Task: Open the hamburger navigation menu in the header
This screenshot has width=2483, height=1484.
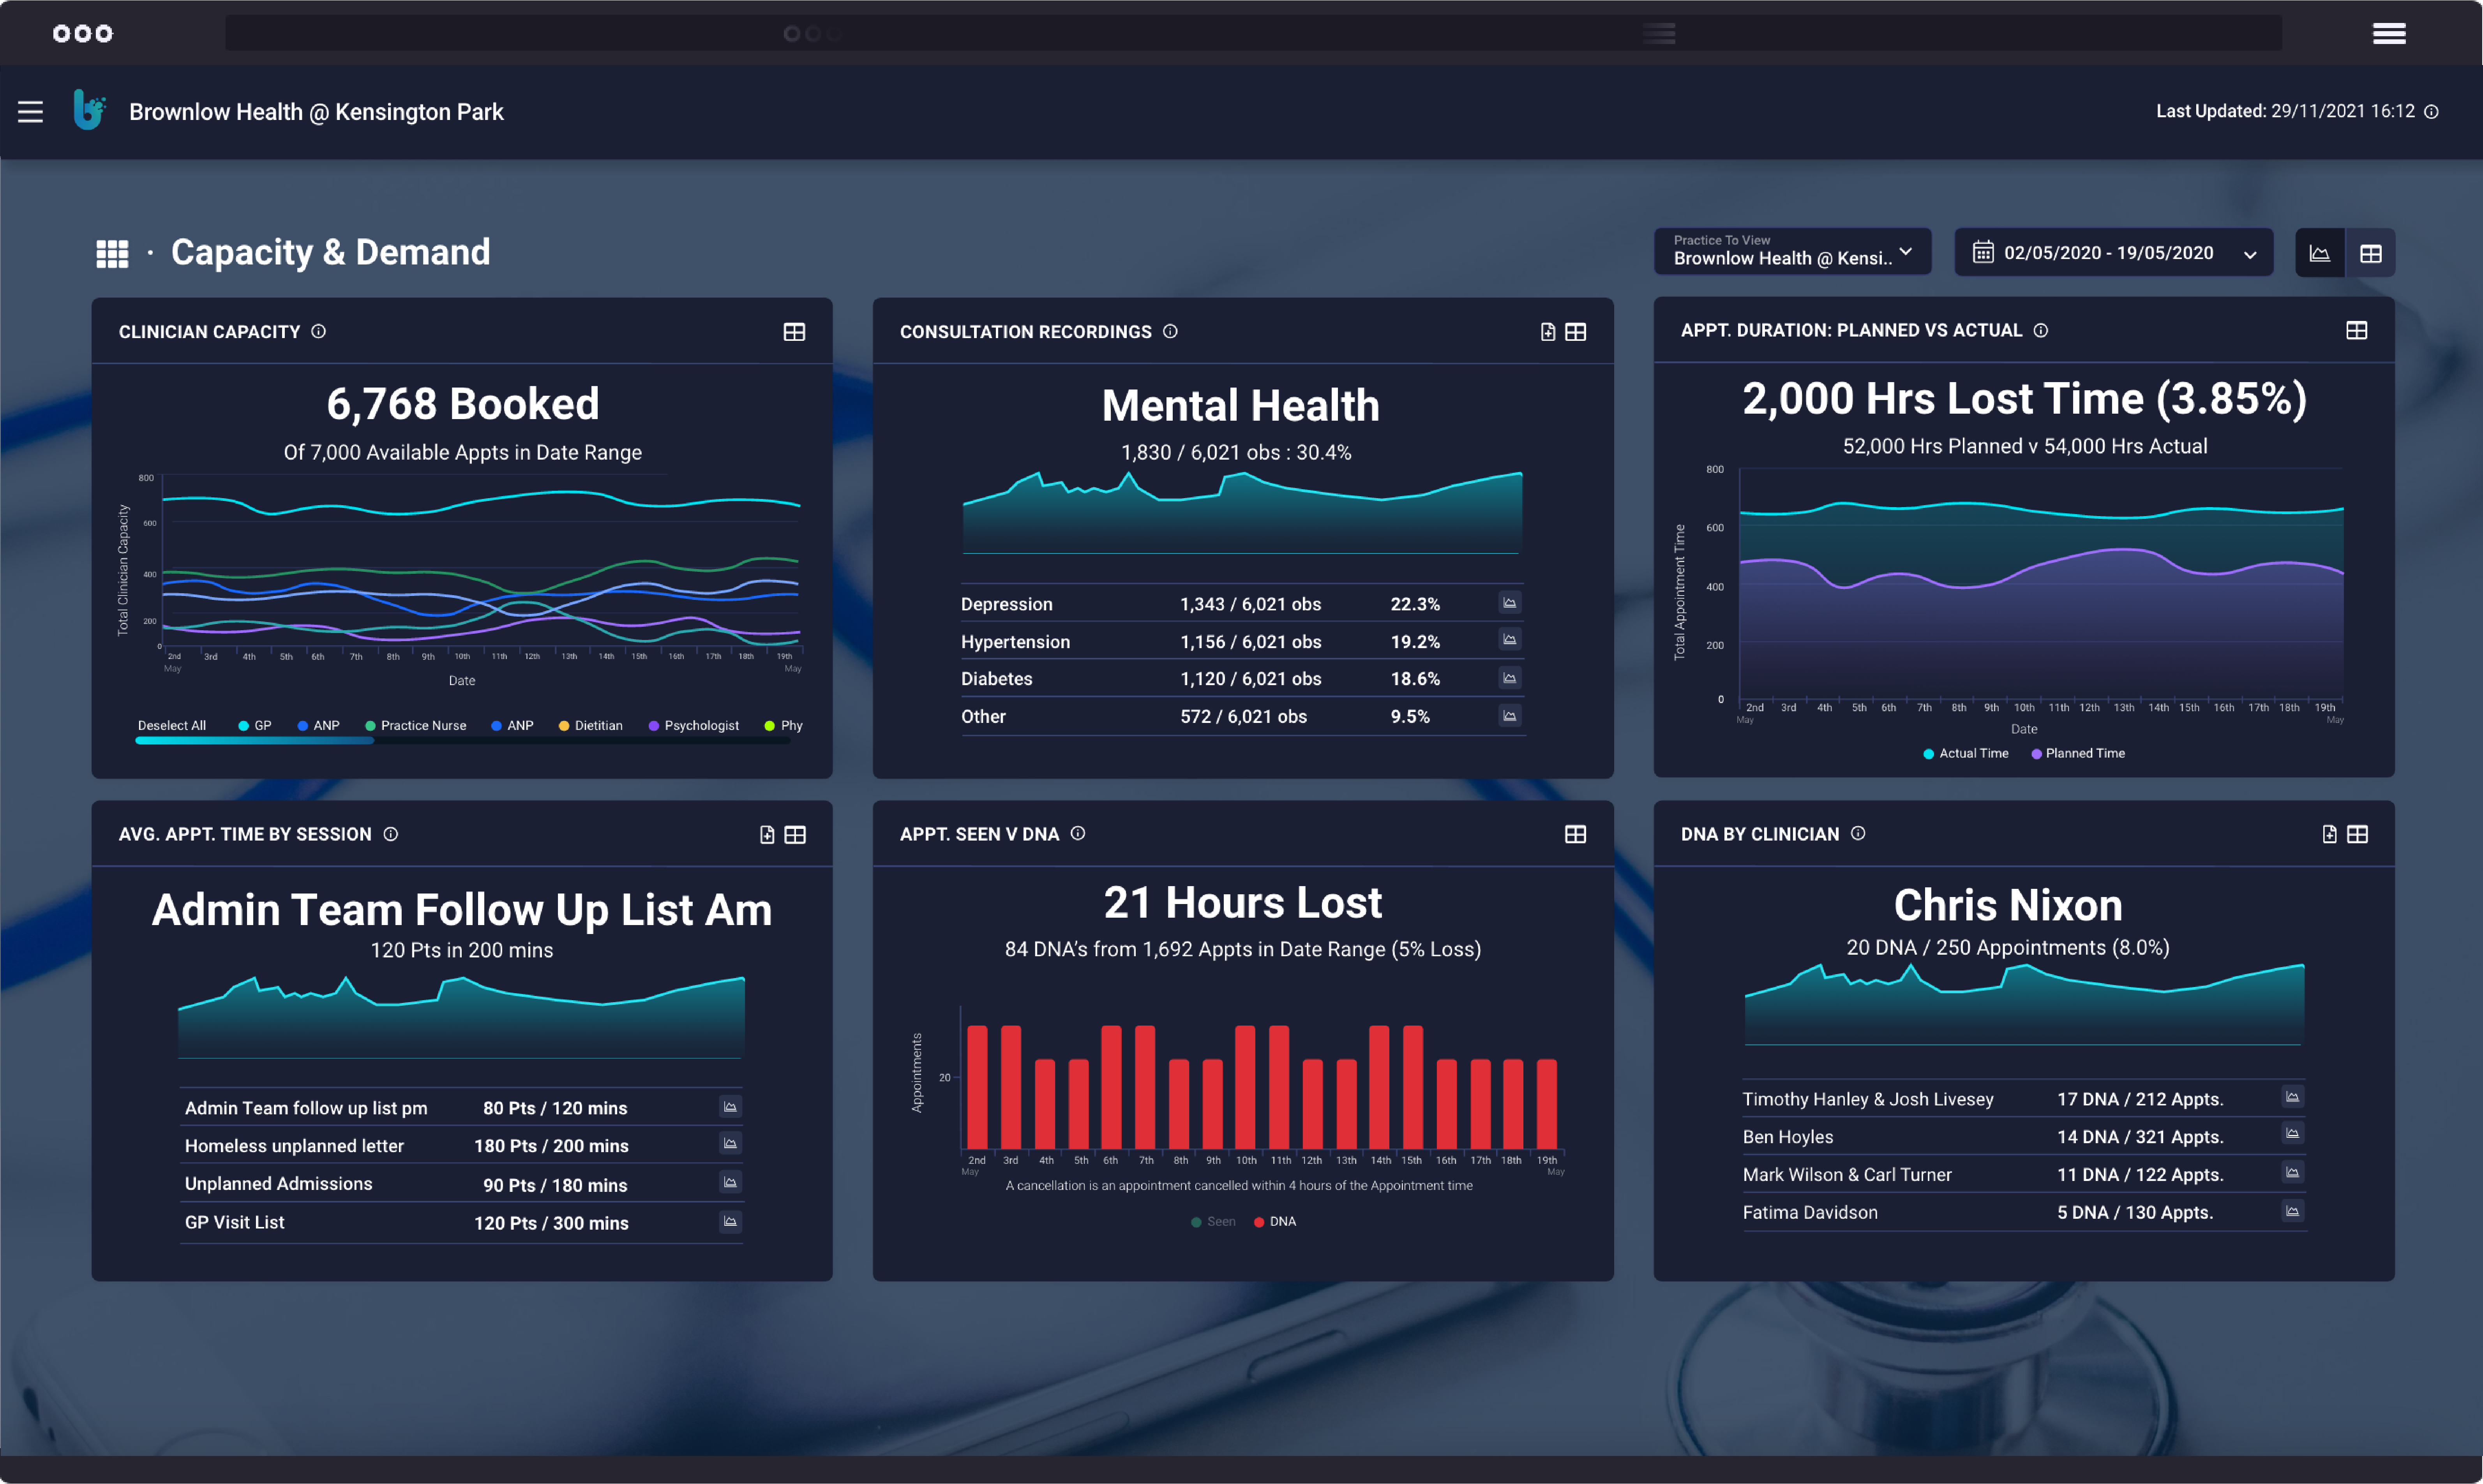Action: tap(30, 112)
